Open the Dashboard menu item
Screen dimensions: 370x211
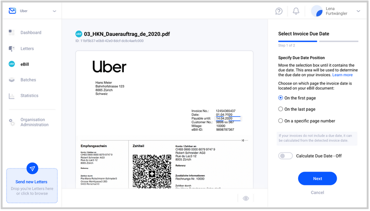pos(31,32)
